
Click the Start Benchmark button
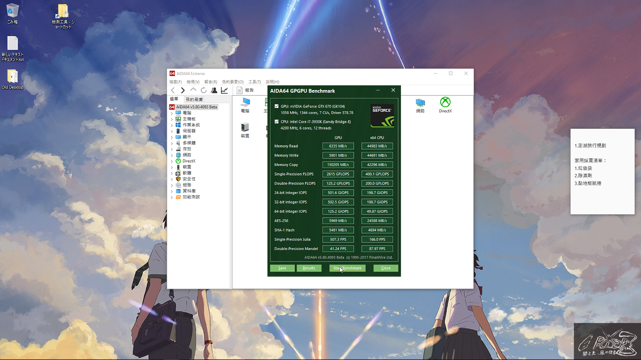pyautogui.click(x=347, y=268)
